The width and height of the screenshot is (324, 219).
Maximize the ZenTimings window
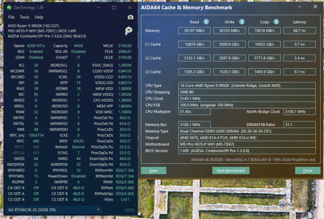pyautogui.click(x=114, y=8)
